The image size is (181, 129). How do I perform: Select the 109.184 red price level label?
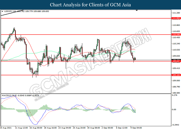(x=176, y=75)
